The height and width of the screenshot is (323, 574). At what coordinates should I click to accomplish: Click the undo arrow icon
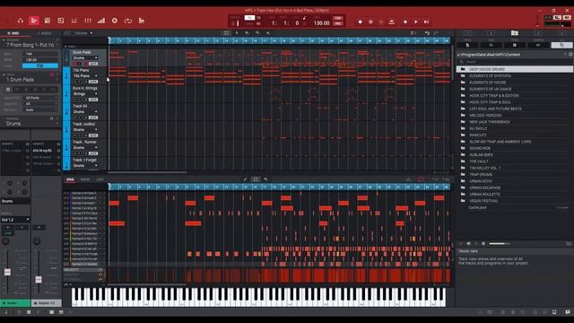[x=427, y=33]
